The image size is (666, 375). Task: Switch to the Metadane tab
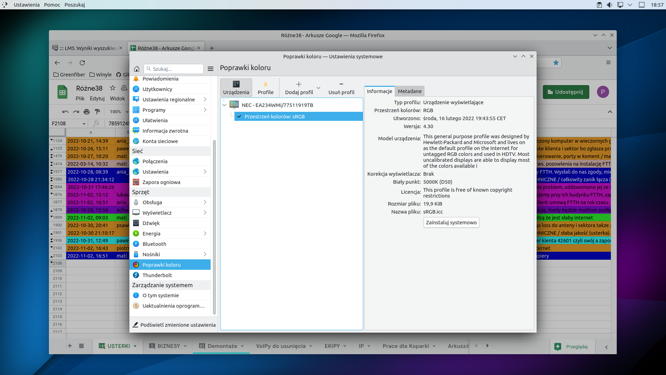[x=410, y=91]
